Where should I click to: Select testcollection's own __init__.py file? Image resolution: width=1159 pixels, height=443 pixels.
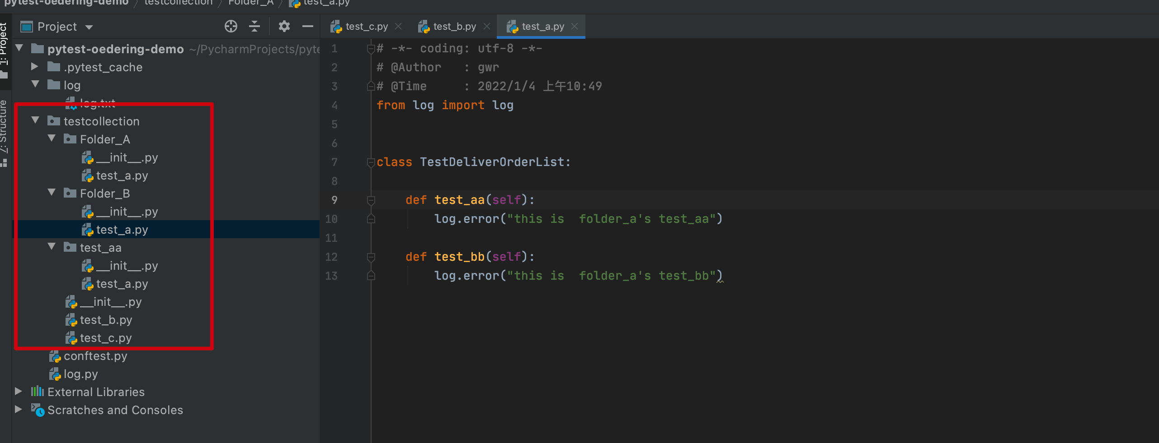point(110,302)
